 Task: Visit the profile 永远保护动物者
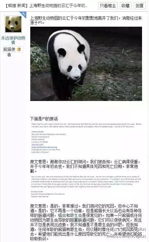tap(13, 40)
